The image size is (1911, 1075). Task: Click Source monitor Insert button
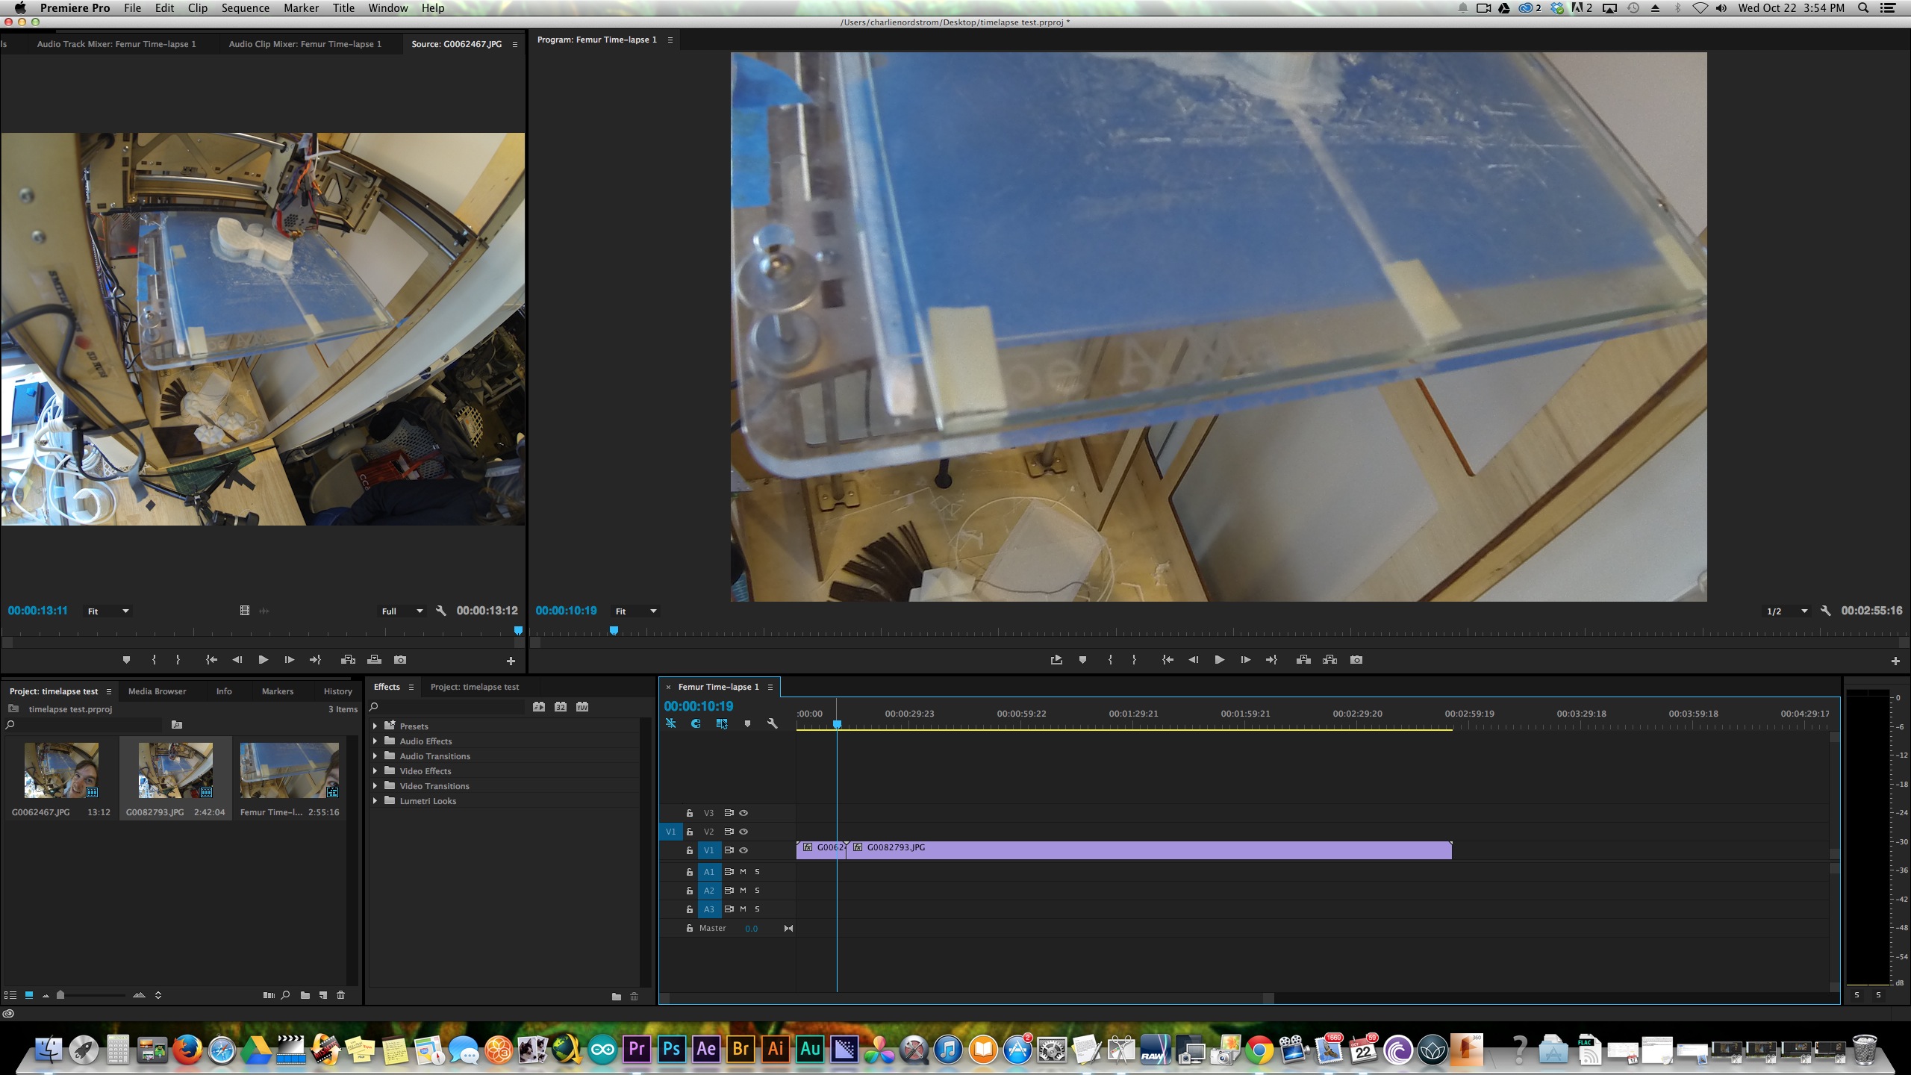point(348,660)
